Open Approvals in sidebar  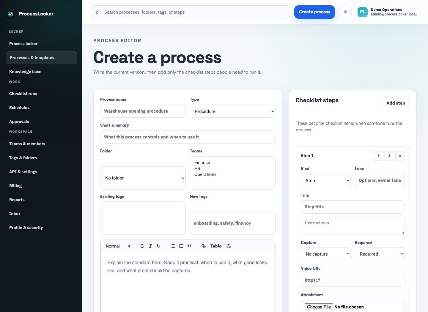(41, 122)
